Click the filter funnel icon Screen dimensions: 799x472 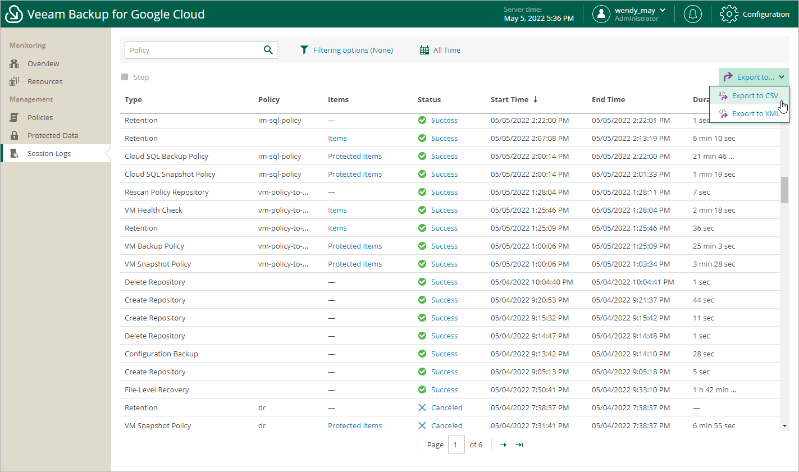point(304,50)
